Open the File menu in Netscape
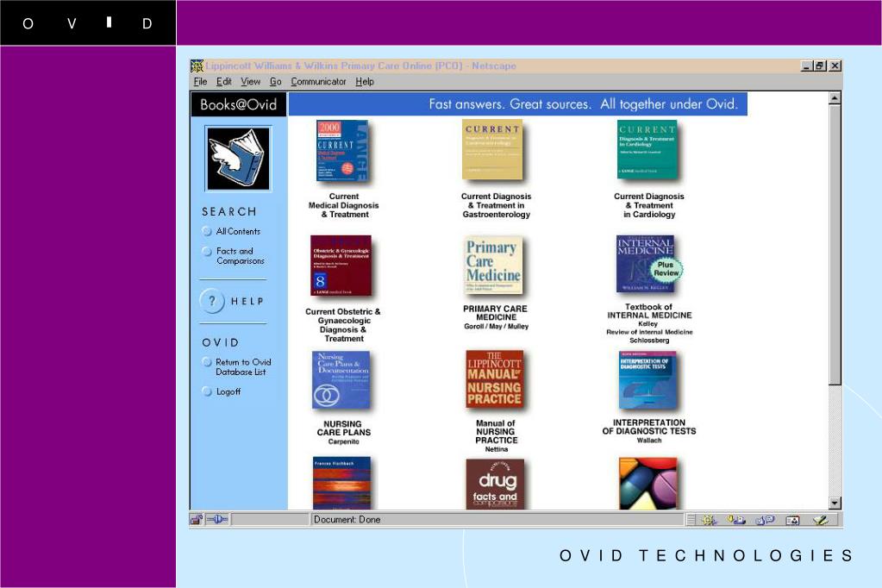 coord(200,82)
